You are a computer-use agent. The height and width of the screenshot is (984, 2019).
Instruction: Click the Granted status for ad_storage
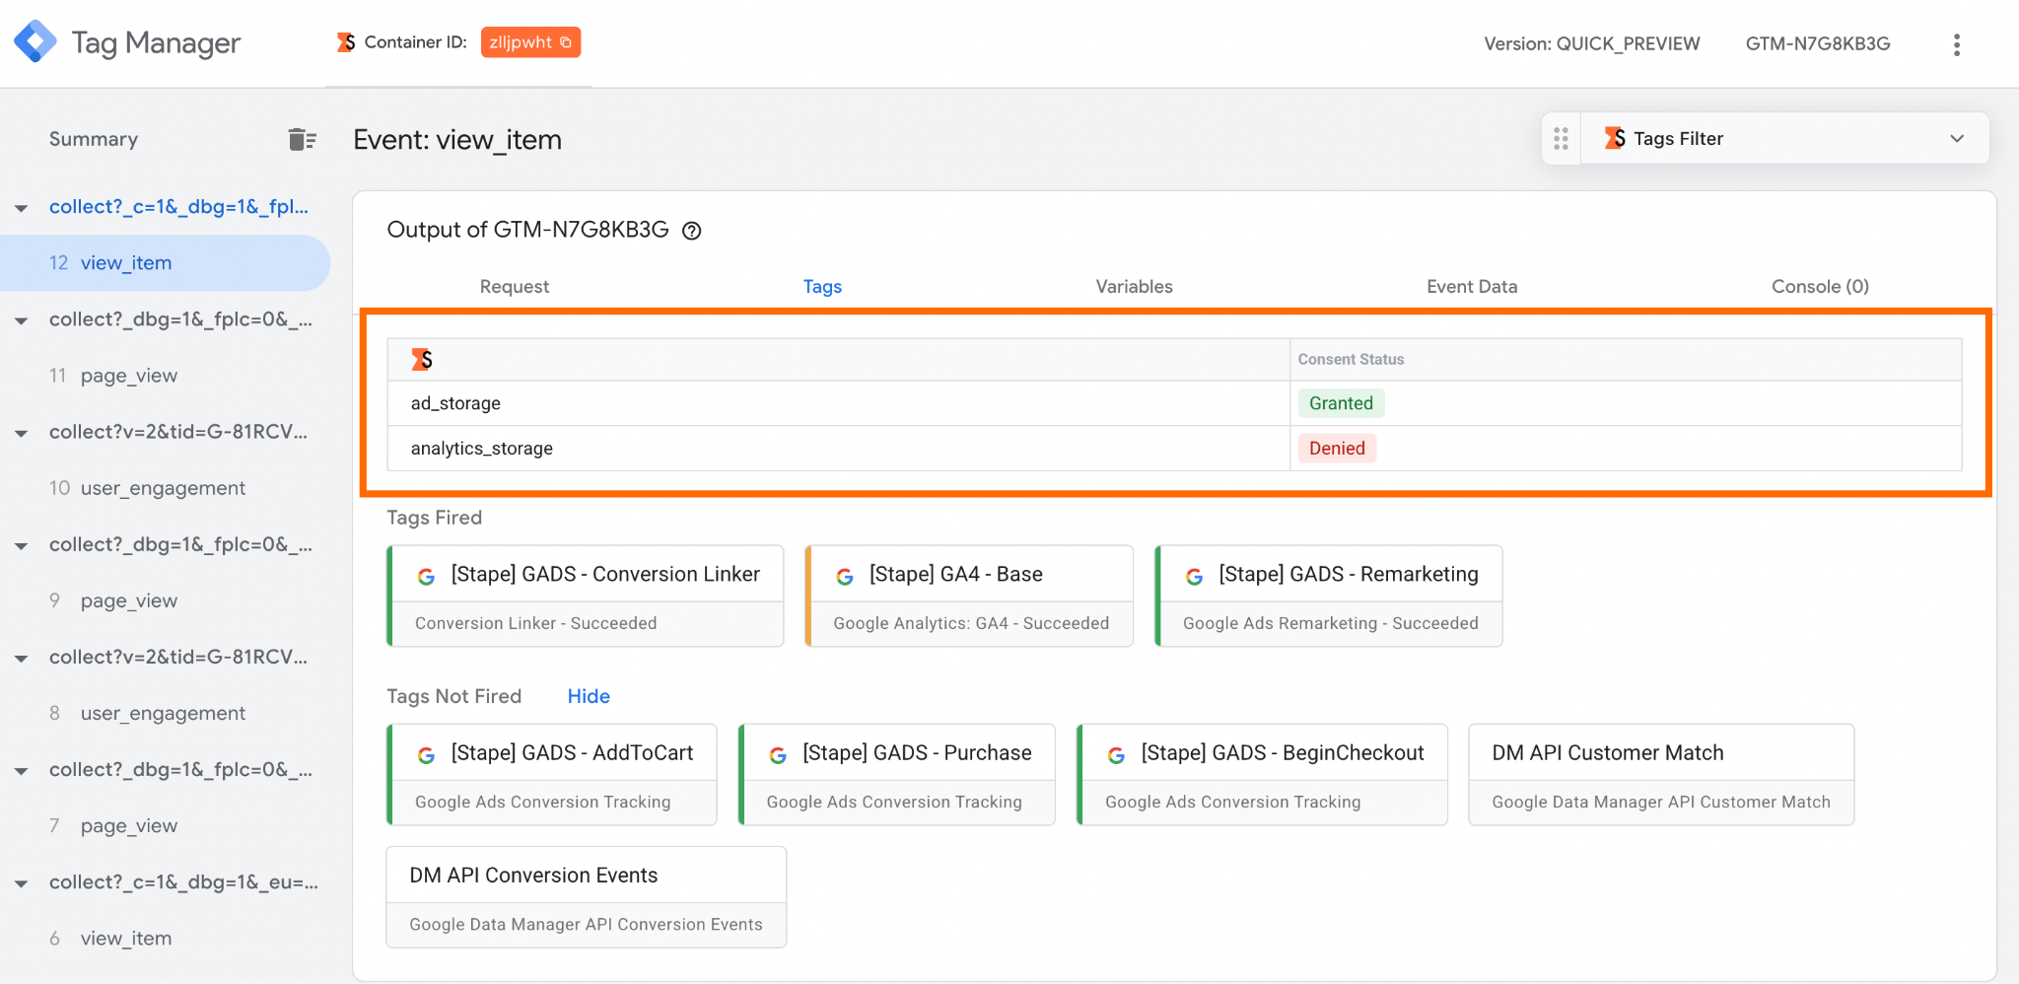(x=1341, y=403)
